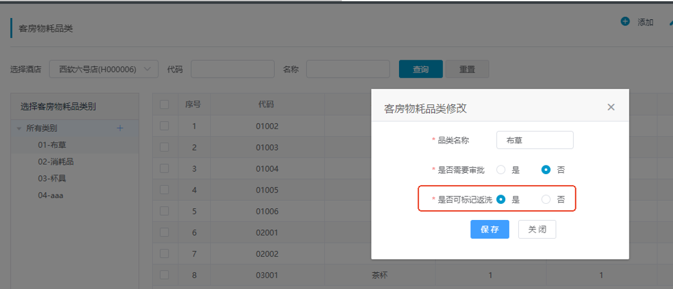This screenshot has width=673, height=289.
Task: Open the 选择酒店 dropdown
Action: [104, 70]
